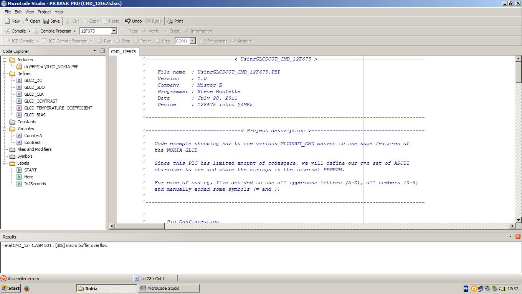Screen dimensions: 522x294
Task: Click the Compile button icon
Action: pos(7,31)
